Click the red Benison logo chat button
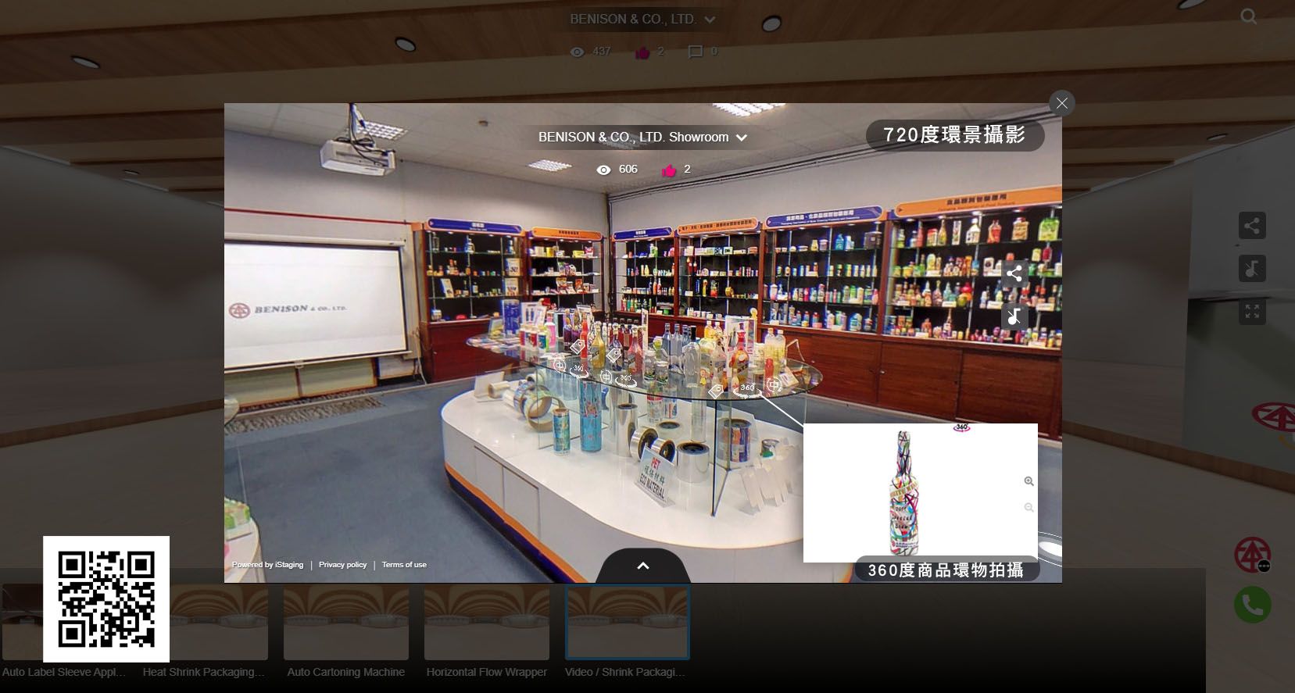 (x=1252, y=555)
